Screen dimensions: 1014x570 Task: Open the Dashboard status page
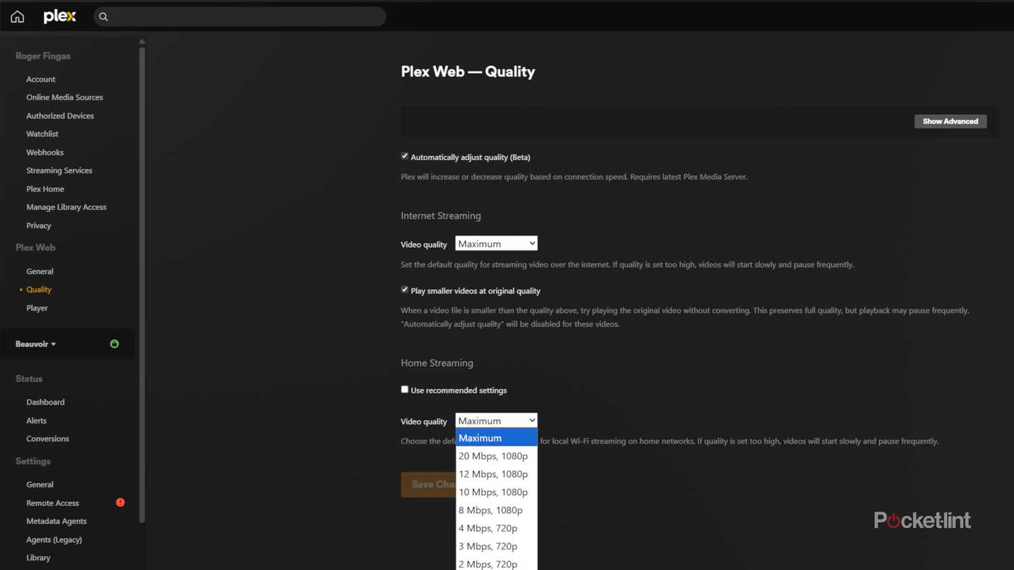pyautogui.click(x=45, y=402)
